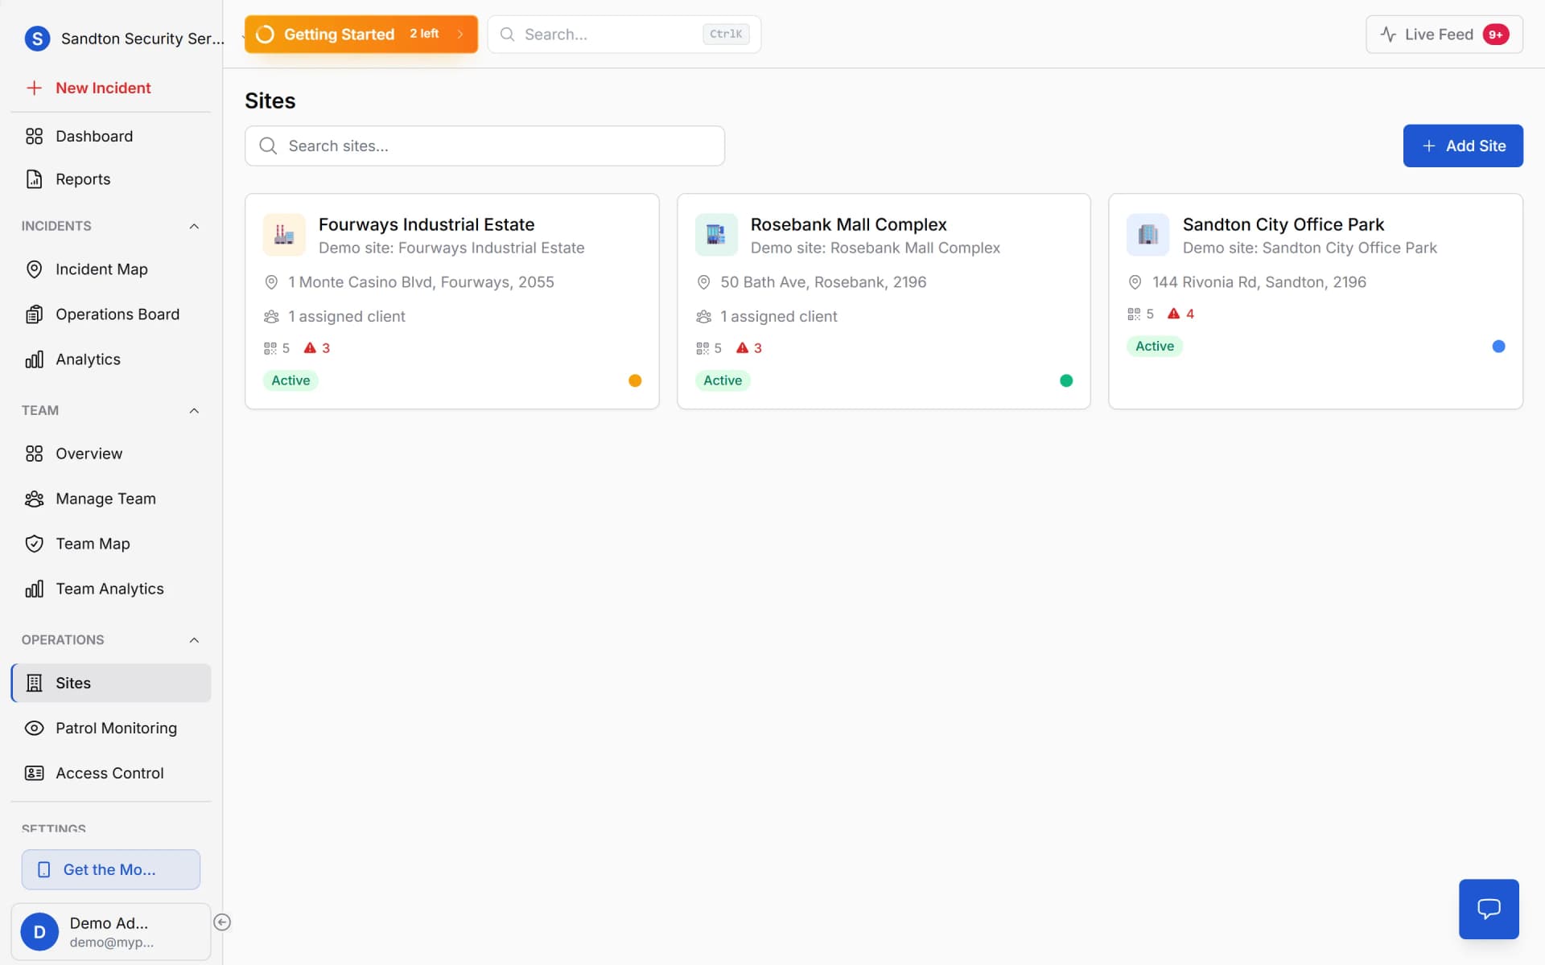The height and width of the screenshot is (965, 1545).
Task: Open the Reports section
Action: [x=83, y=179]
